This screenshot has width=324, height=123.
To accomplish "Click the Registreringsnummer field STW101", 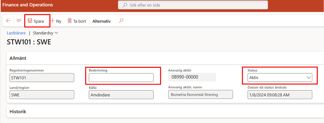I will [42, 78].
